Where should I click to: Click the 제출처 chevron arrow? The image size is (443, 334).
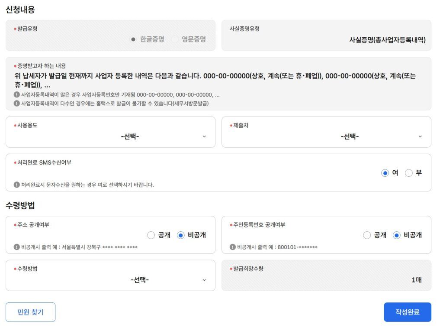pyautogui.click(x=420, y=136)
